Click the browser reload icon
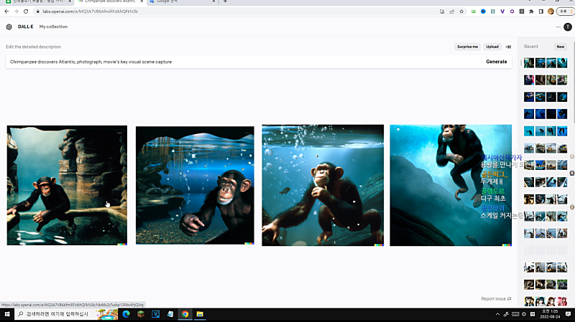Screen dimensions: 575x322 26,11
